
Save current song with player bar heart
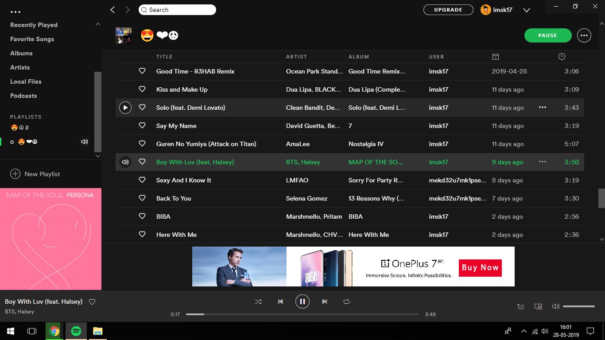pyautogui.click(x=92, y=302)
